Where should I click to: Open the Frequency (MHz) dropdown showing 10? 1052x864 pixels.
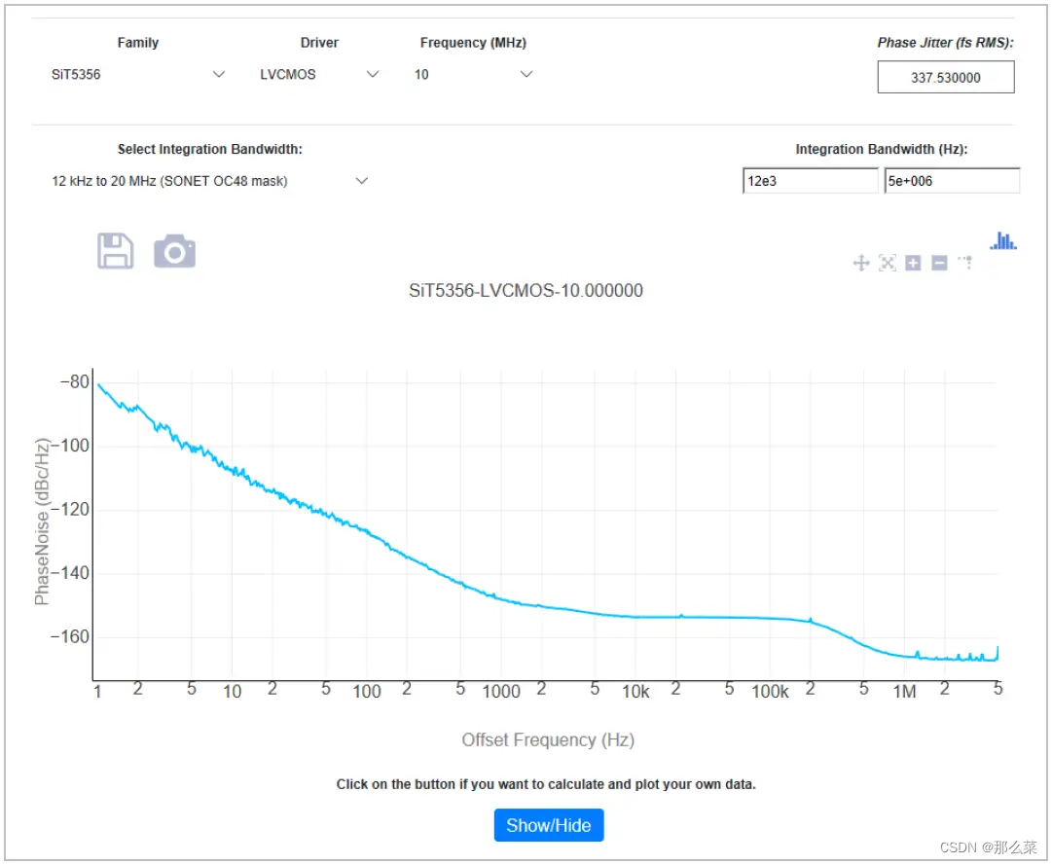point(473,75)
